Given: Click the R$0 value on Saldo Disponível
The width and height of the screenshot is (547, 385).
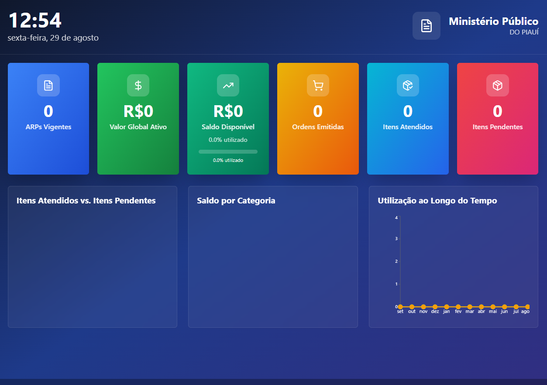Looking at the screenshot, I should click(x=228, y=111).
